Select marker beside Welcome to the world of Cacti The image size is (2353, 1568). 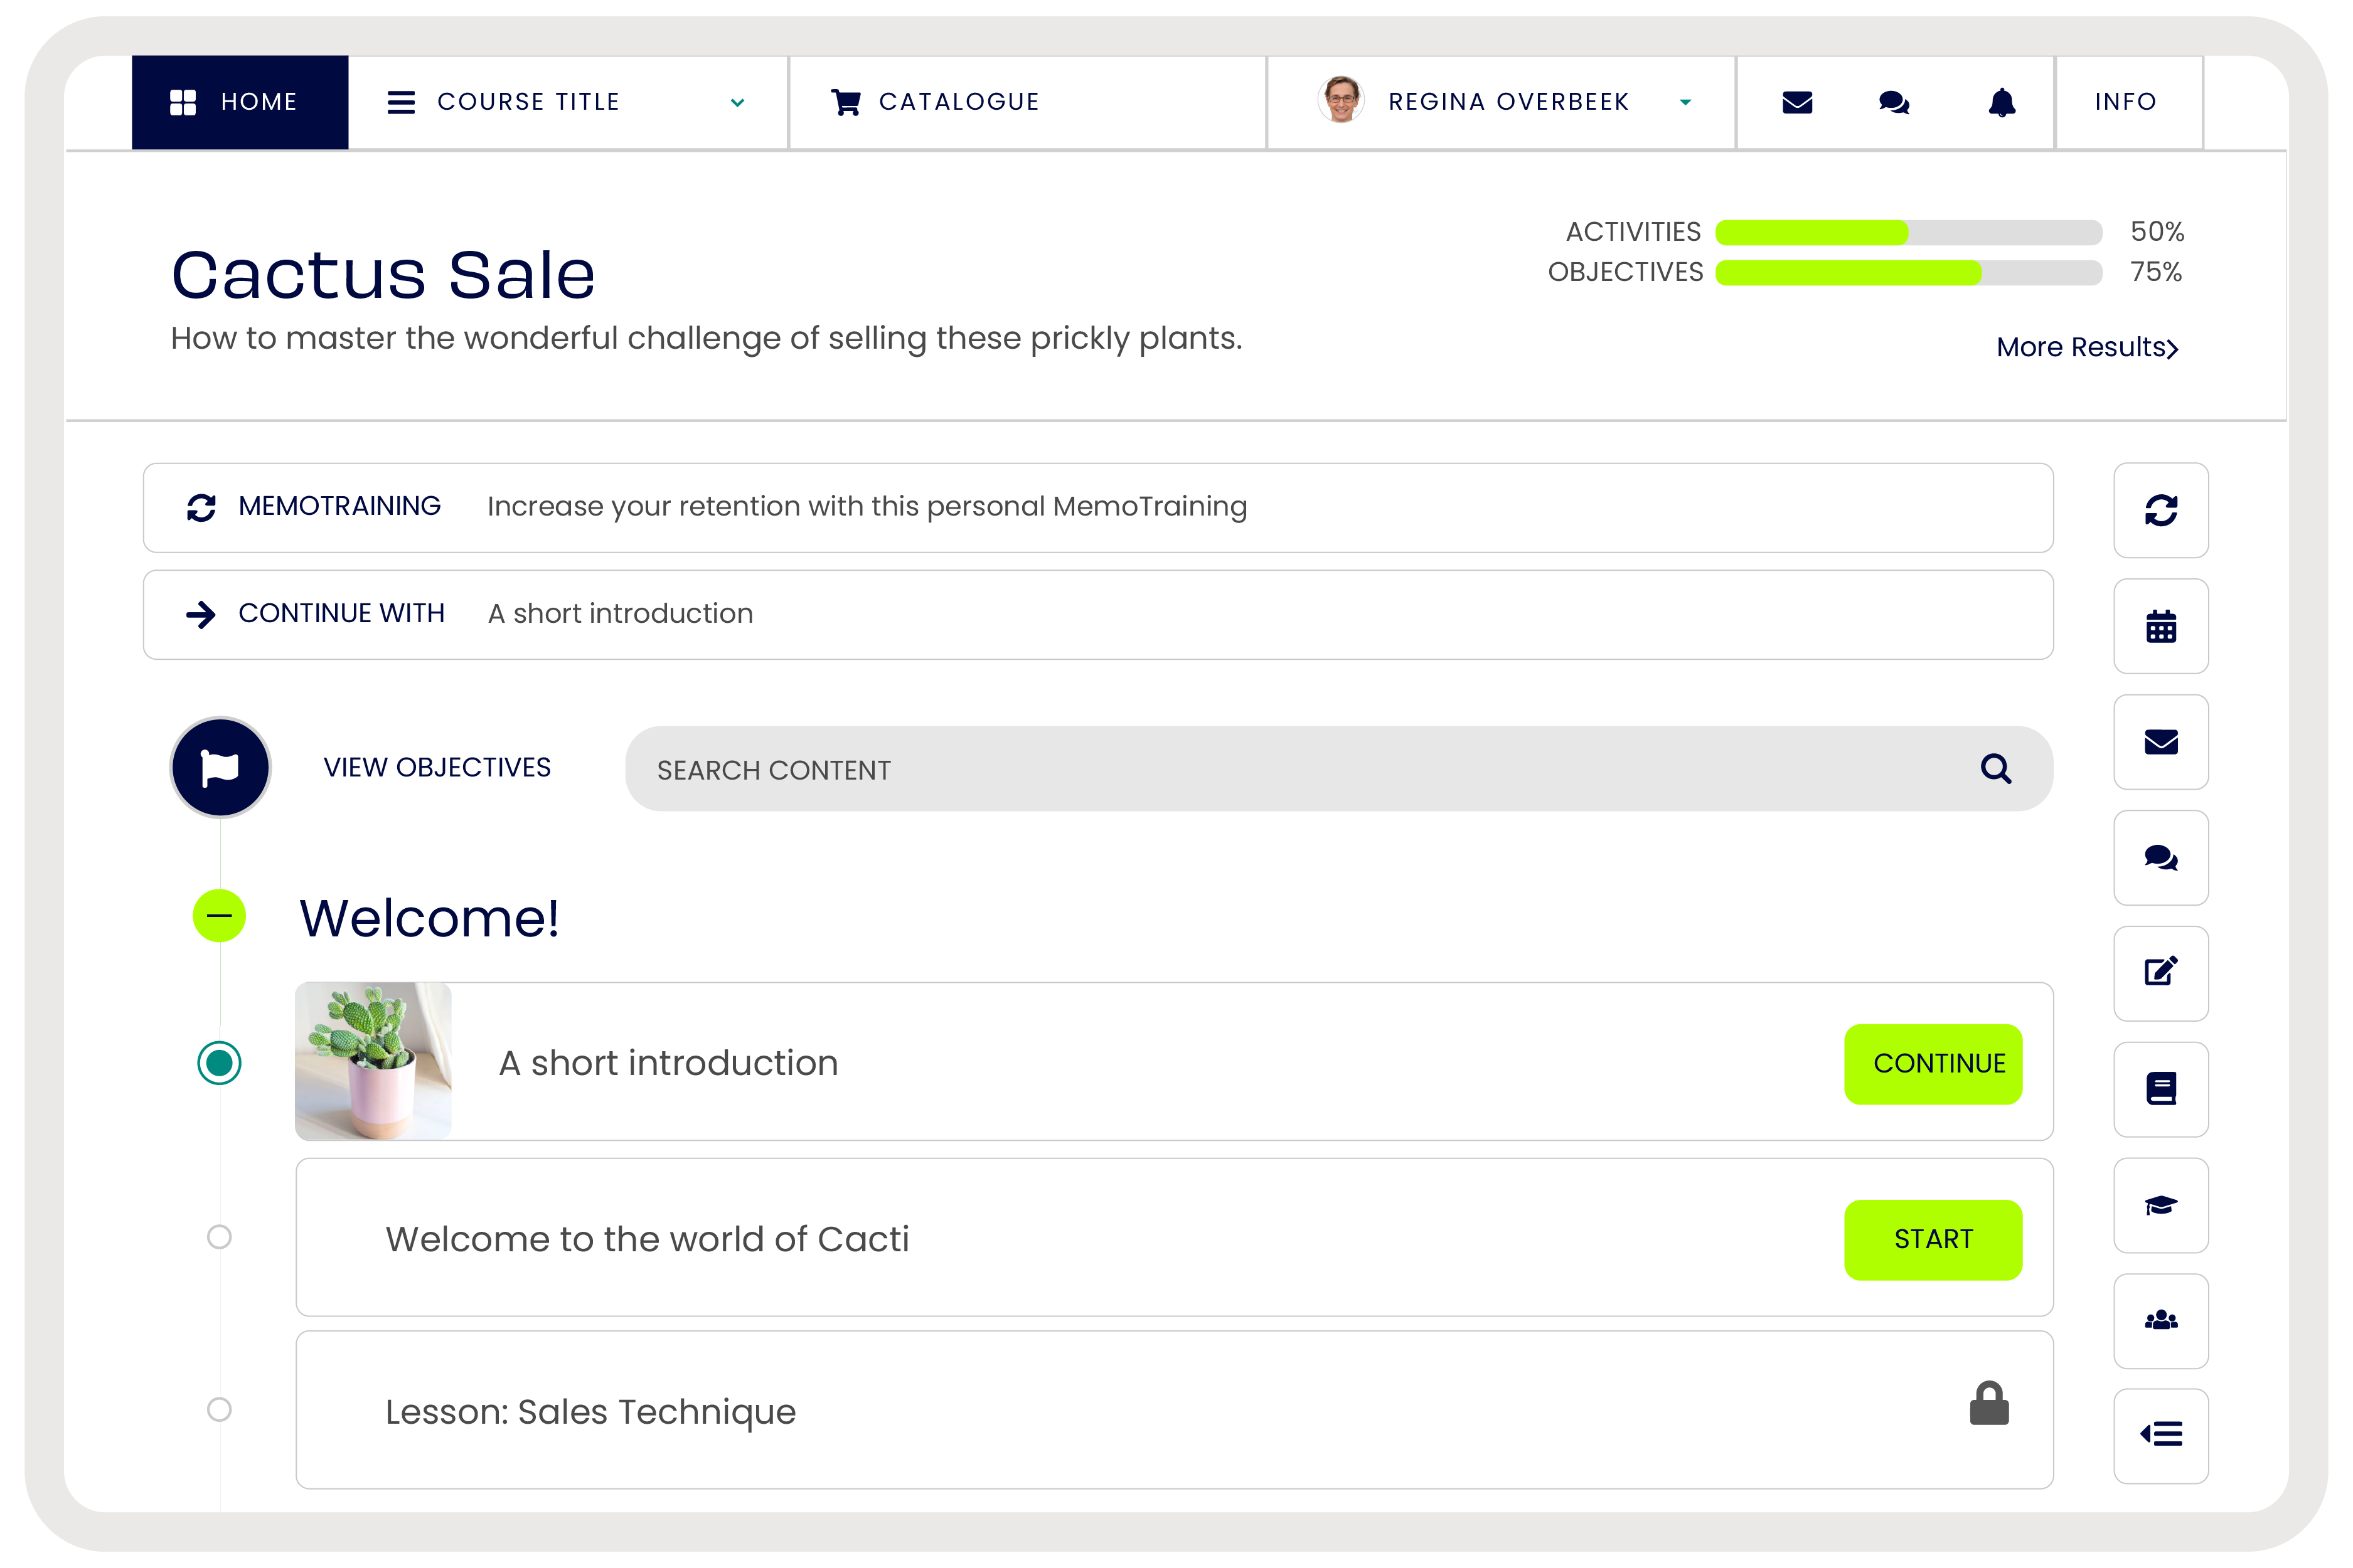(219, 1238)
